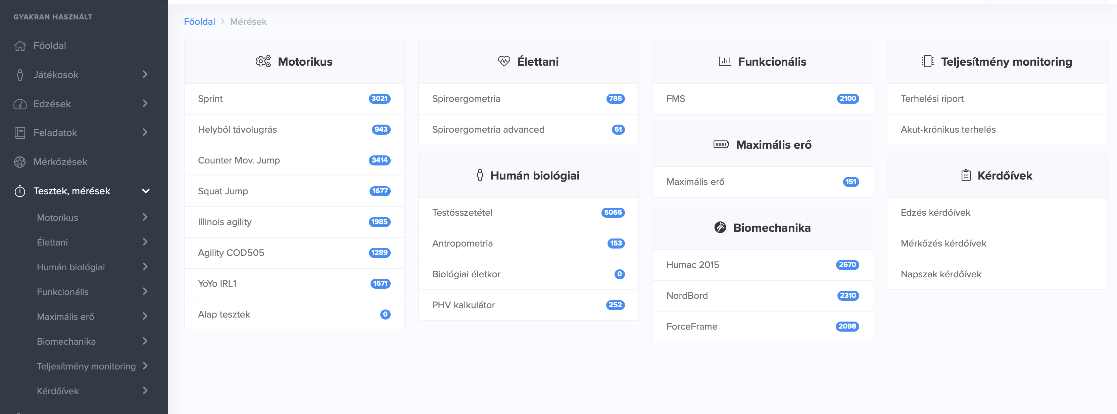The height and width of the screenshot is (414, 1117).
Task: Click the soccer ball icon for Mérkőzések
Action: pos(20,162)
